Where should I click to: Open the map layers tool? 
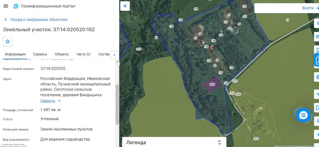point(317,23)
